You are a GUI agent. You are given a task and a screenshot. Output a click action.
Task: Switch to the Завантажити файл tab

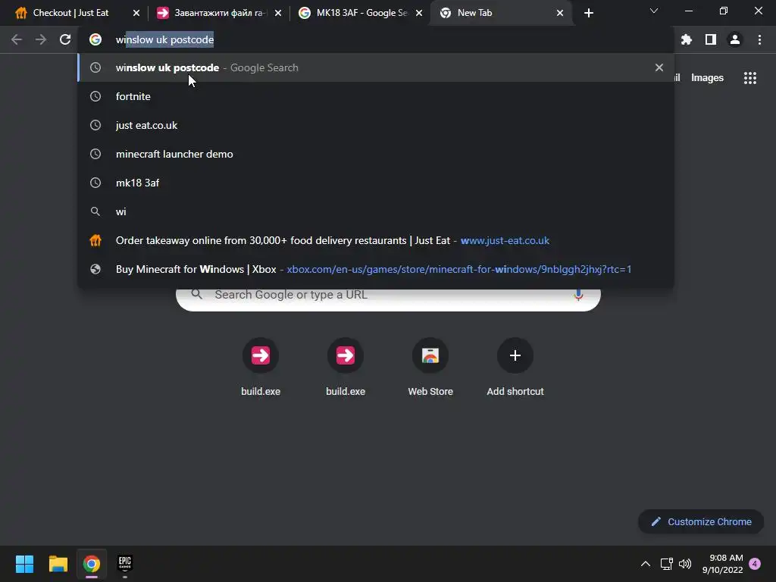tap(217, 13)
